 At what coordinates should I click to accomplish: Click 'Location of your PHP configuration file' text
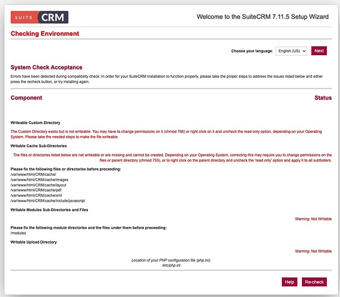coord(171,260)
